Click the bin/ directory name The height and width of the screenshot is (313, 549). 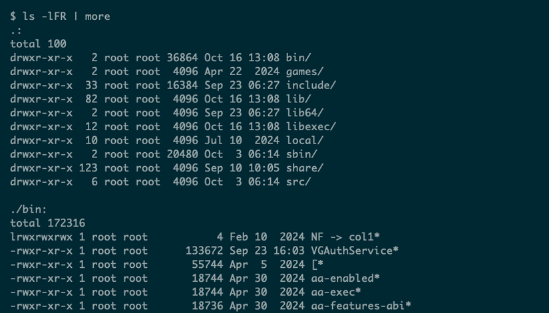click(297, 58)
